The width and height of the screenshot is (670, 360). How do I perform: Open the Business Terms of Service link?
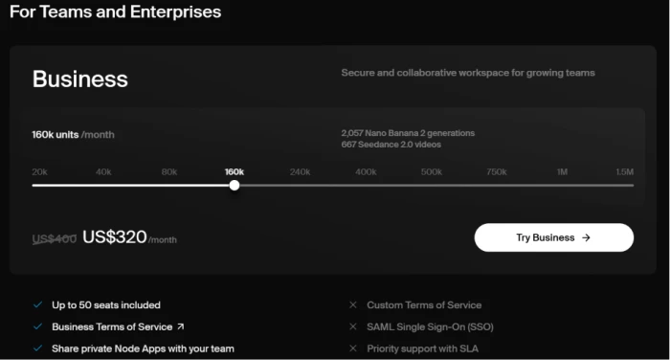(x=112, y=326)
